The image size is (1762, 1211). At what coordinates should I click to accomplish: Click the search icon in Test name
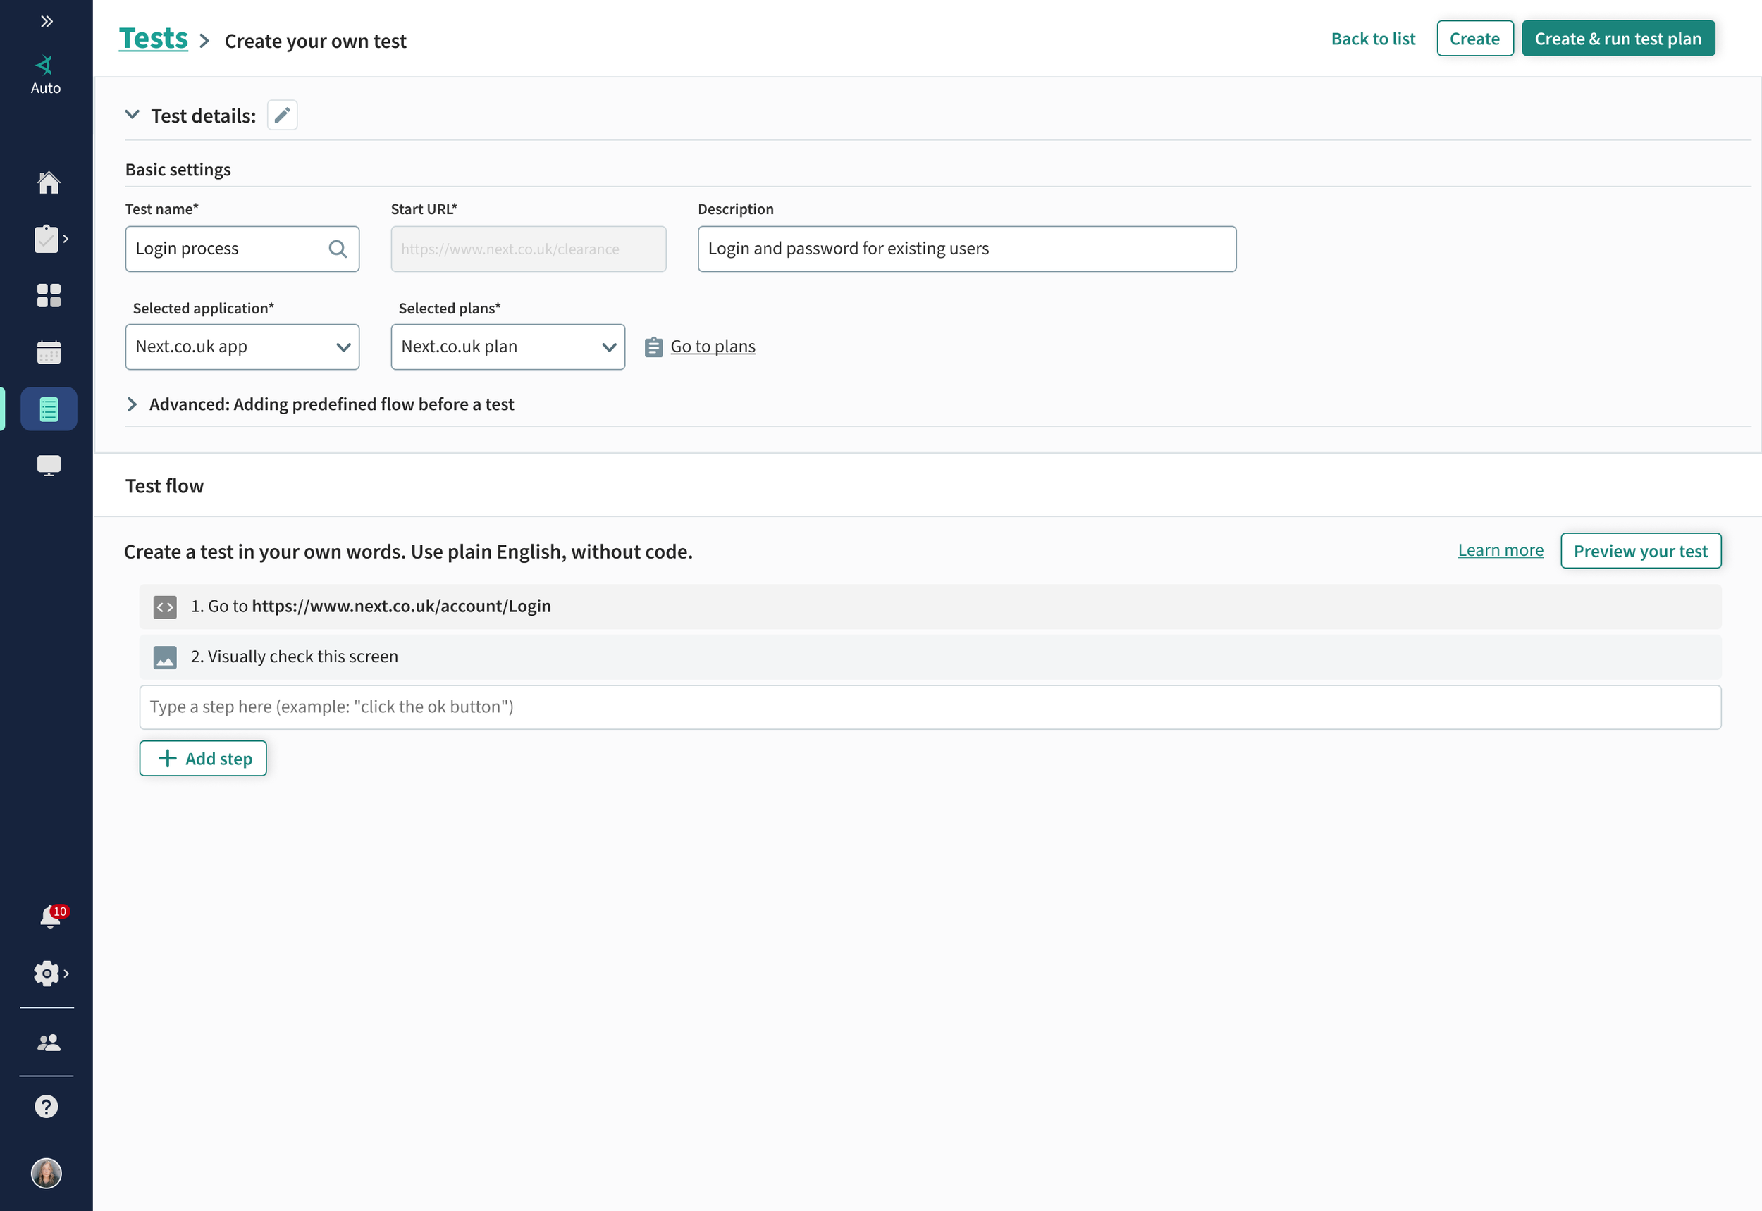[x=338, y=249]
